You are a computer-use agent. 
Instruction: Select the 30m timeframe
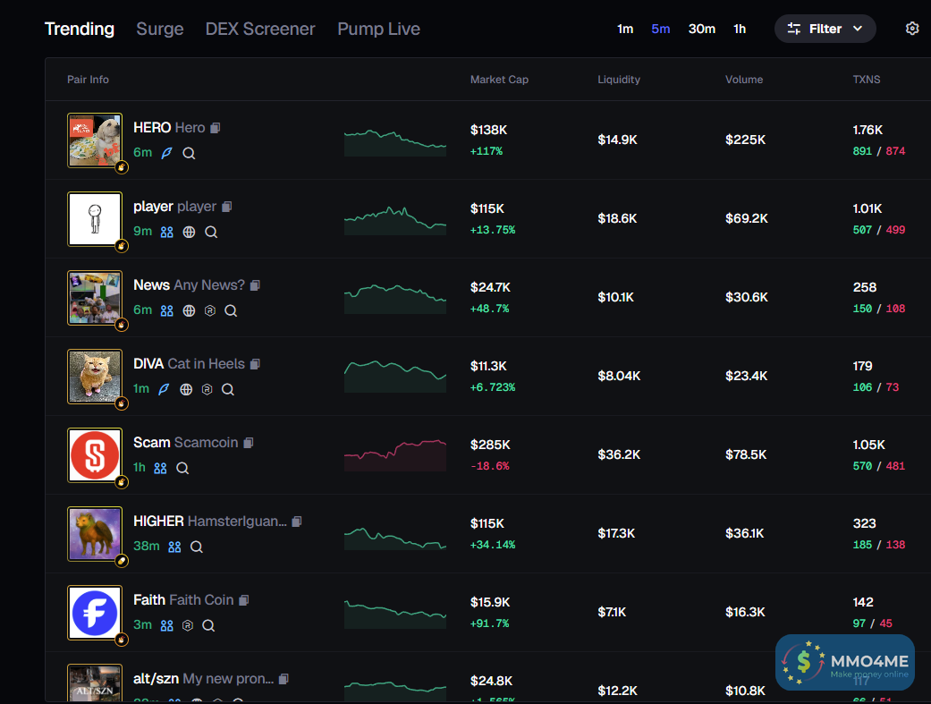[702, 29]
